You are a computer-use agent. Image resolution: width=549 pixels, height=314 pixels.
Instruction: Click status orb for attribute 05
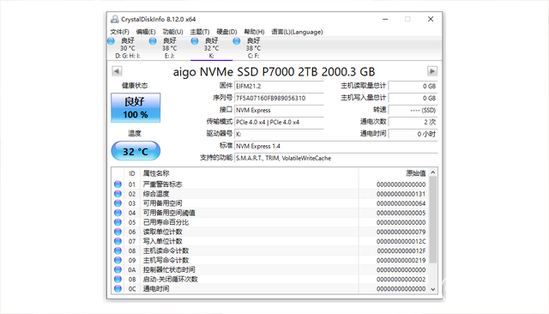118,222
